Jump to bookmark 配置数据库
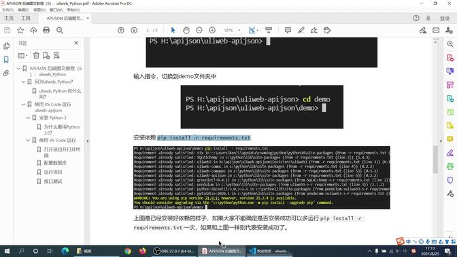 tap(55, 163)
